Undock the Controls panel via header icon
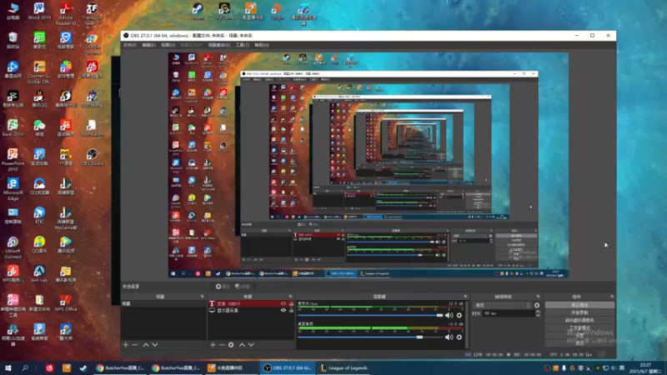The image size is (667, 375). click(612, 297)
